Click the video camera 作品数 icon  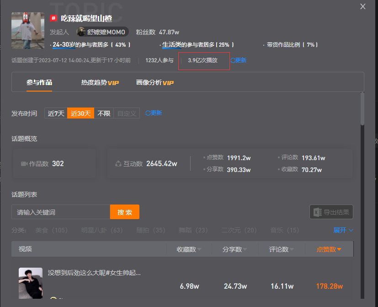tap(24, 164)
